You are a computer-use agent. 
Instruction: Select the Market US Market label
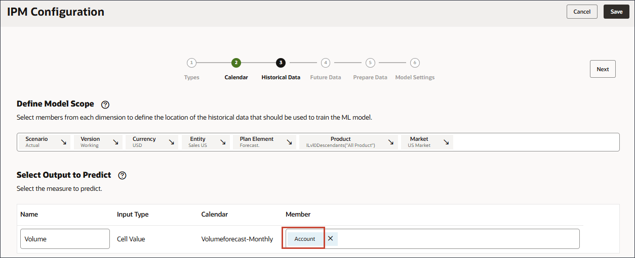[x=419, y=142]
